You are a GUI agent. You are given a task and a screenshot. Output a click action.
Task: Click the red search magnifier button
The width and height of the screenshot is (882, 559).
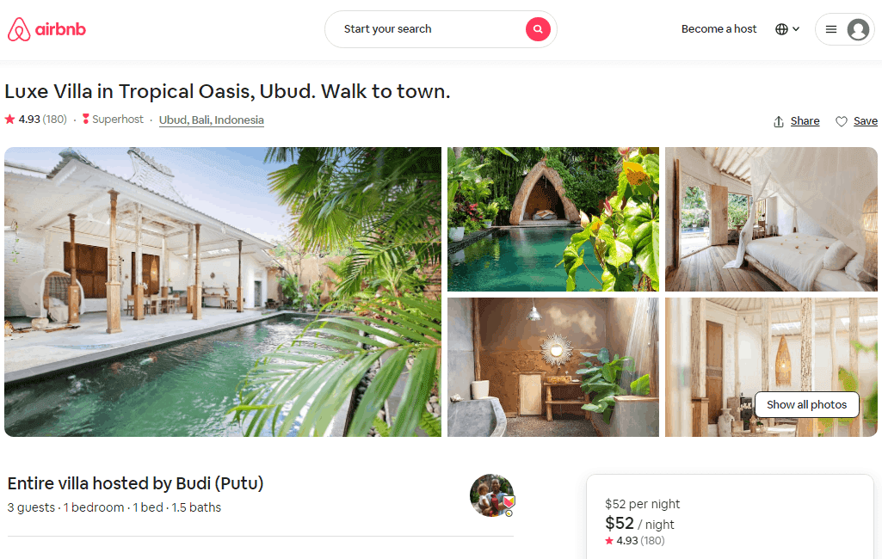(x=538, y=28)
